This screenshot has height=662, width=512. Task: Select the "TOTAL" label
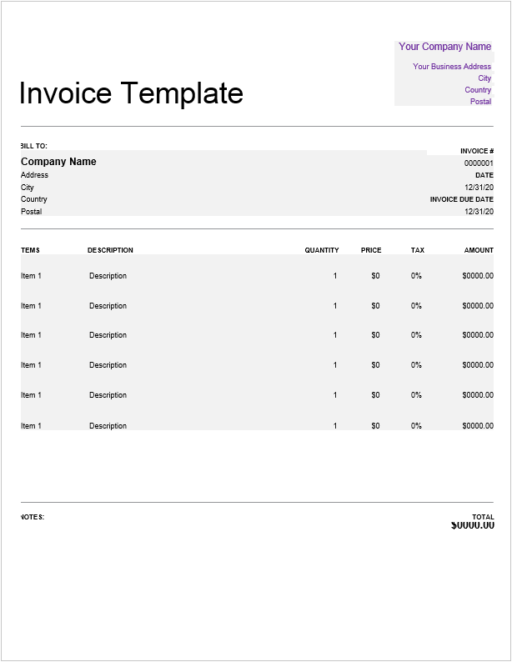pos(483,517)
